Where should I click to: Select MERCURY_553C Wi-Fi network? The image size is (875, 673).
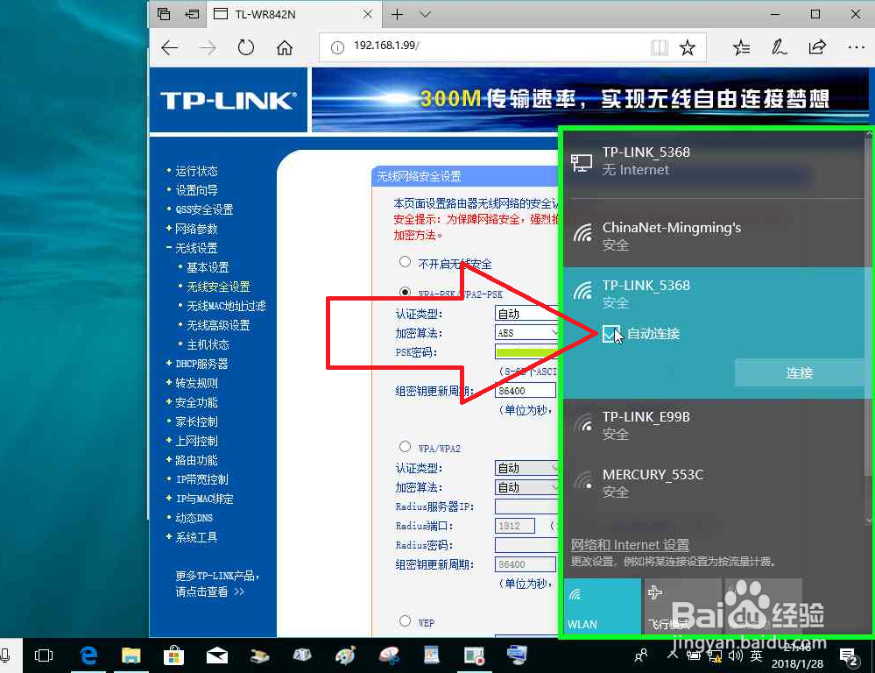click(x=715, y=483)
